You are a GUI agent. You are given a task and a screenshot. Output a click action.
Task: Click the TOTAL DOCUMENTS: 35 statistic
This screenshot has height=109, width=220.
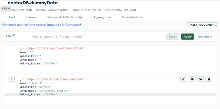tap(87, 10)
